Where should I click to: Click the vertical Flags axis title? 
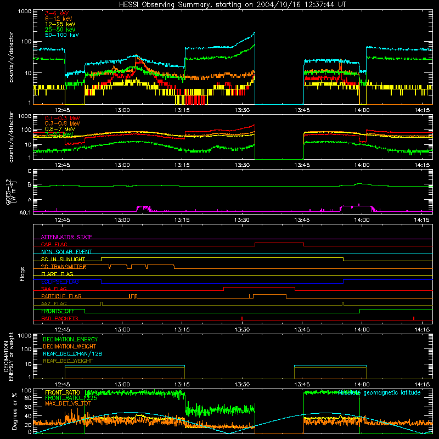tap(22, 274)
